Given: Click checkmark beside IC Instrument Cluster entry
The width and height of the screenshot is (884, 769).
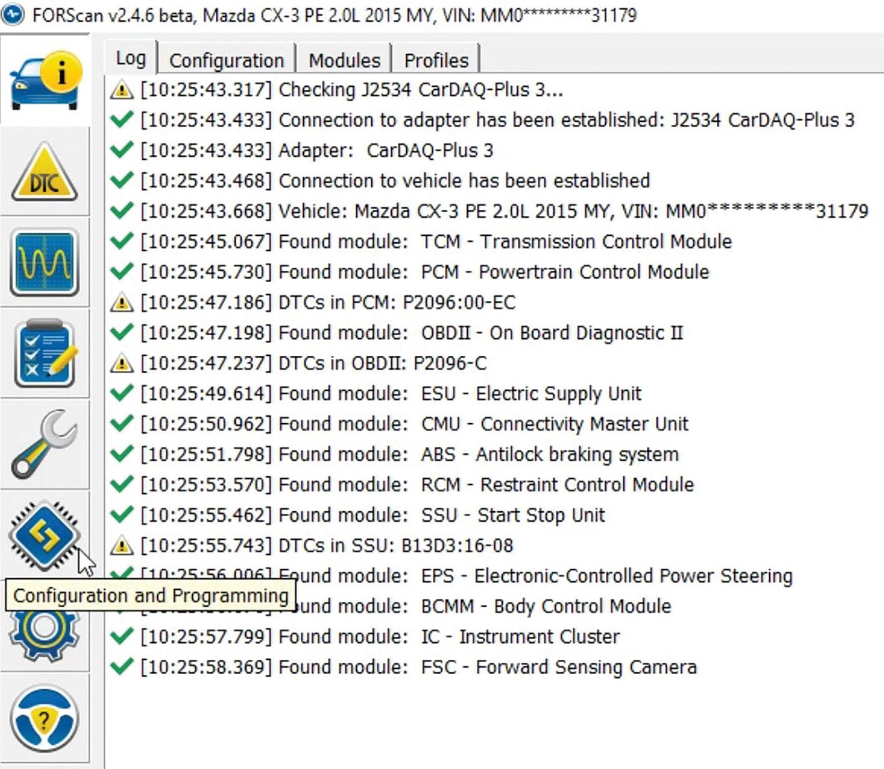Looking at the screenshot, I should [122, 636].
